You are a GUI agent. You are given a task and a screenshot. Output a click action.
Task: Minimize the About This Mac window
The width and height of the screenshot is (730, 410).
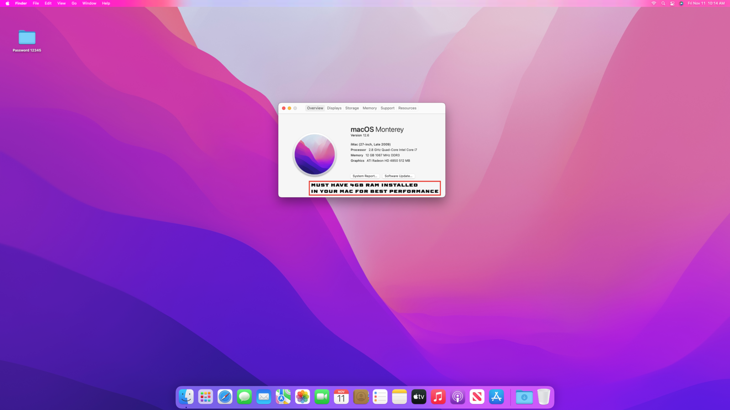click(x=289, y=108)
